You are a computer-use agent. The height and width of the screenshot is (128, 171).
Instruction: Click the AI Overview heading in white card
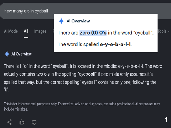point(78,21)
